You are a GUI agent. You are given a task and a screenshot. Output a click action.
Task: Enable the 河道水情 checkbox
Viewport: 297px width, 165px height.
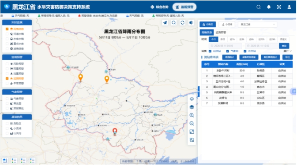pos(7,34)
